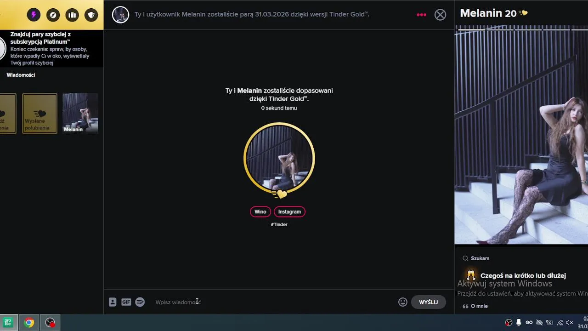The width and height of the screenshot is (588, 331).
Task: Open the red three-dot chat options menu
Action: pos(421,15)
